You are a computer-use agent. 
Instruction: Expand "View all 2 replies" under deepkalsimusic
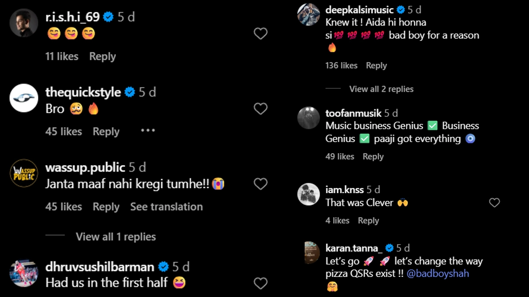click(381, 89)
